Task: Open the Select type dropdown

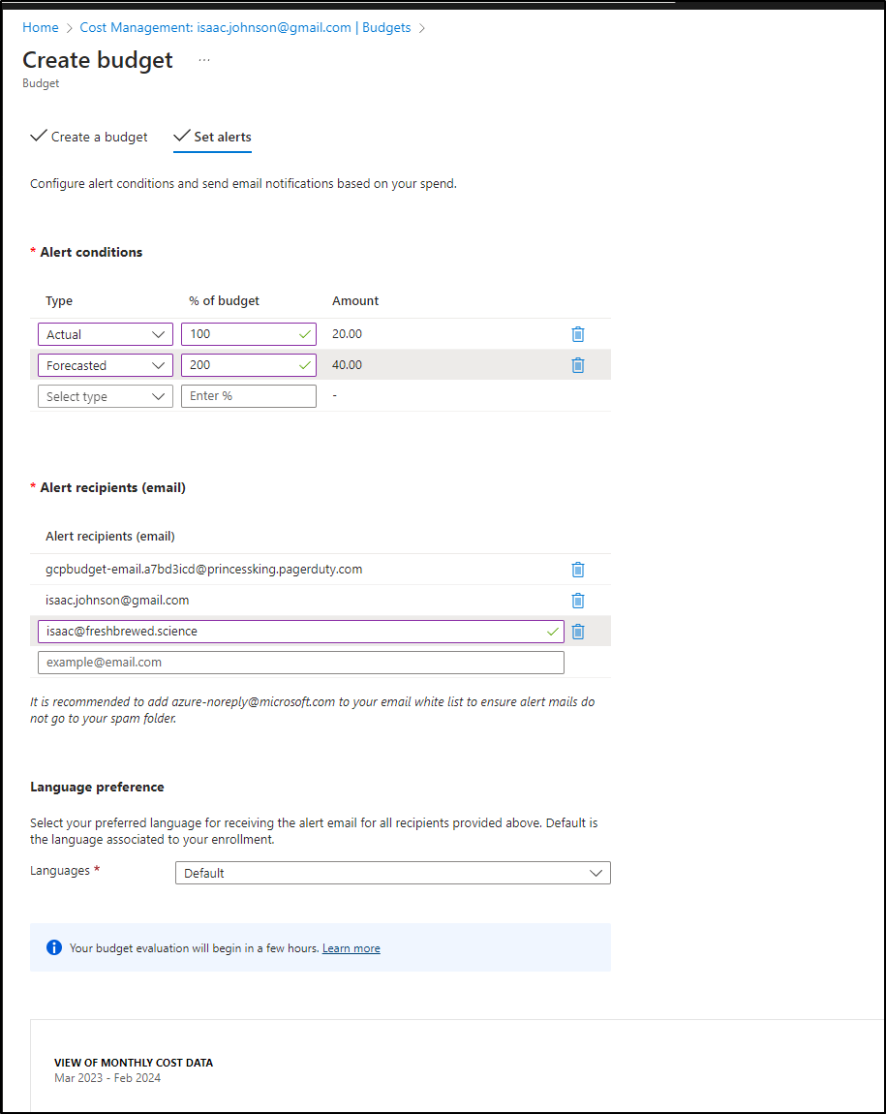Action: coord(106,396)
